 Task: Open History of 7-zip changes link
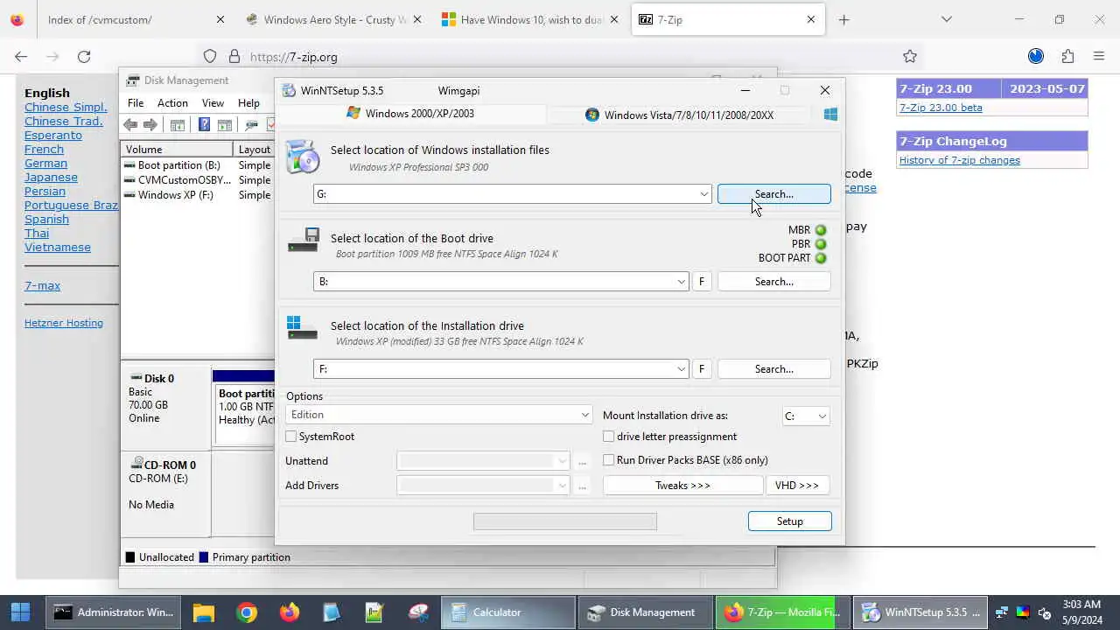coord(959,160)
